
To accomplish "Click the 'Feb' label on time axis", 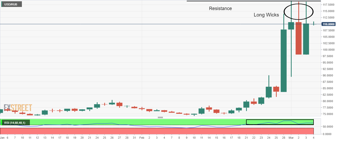I will point(142,138).
